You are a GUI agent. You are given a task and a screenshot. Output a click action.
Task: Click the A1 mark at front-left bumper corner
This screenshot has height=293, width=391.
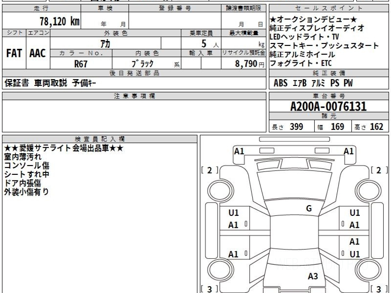click(x=239, y=151)
